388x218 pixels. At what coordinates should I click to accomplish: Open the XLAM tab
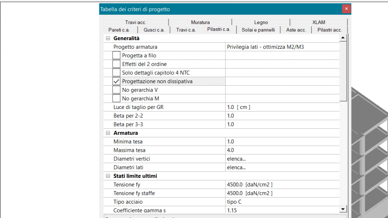[319, 22]
